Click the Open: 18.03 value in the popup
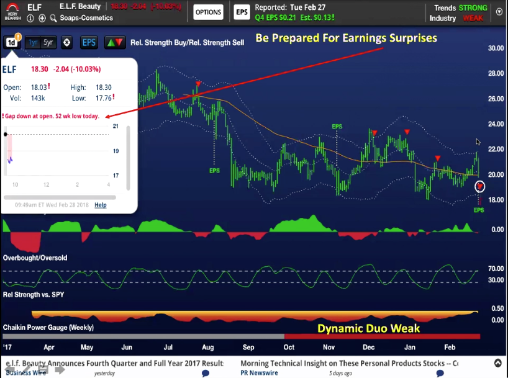508x378 pixels. [39, 88]
